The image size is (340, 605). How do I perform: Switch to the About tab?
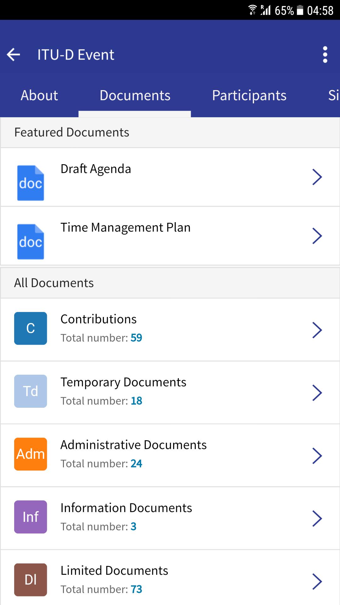(39, 95)
